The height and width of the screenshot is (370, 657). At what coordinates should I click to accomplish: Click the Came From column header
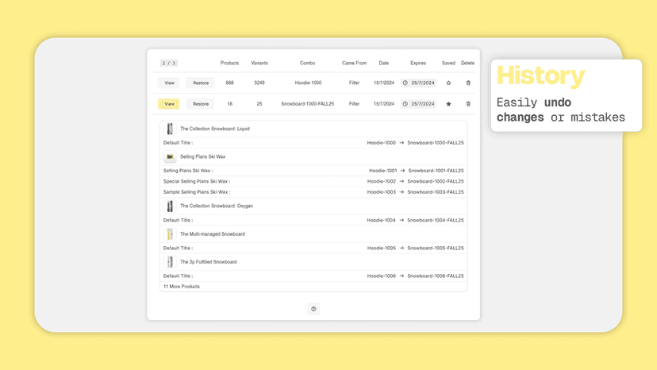(354, 64)
